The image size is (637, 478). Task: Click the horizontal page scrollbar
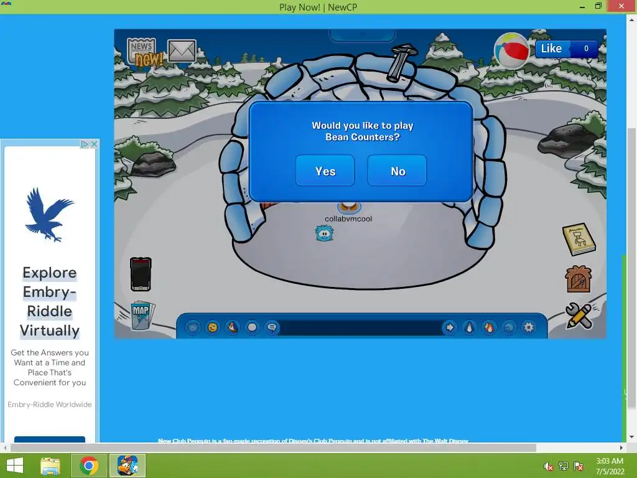coord(273,448)
